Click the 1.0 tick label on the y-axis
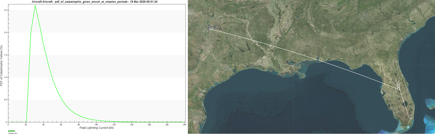The width and height of the screenshot is (435, 134). 5,77
